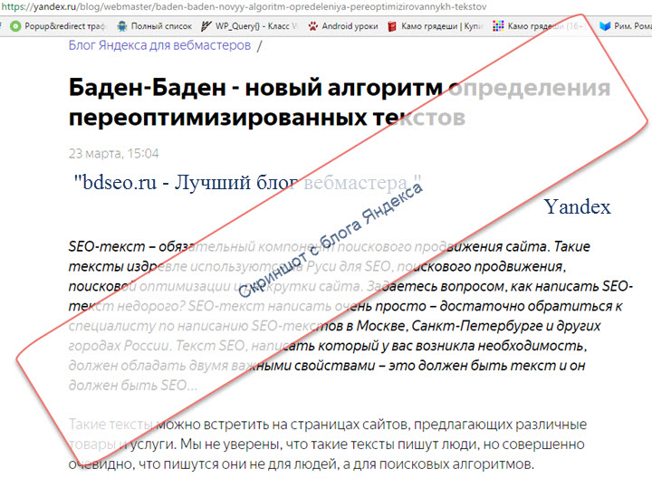Screen dimensions: 652x478
Task: Open Android уроки bookmark label
Action: coord(350,26)
